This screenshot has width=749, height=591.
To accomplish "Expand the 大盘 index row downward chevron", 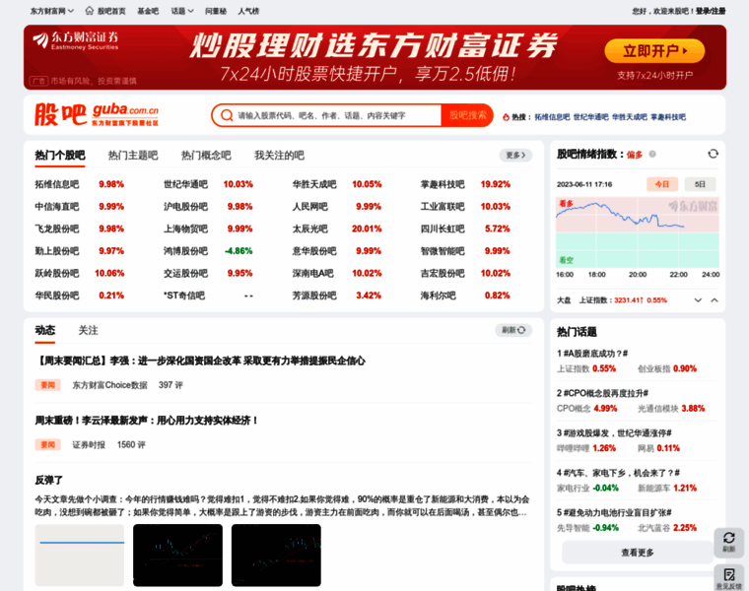I will click(698, 300).
